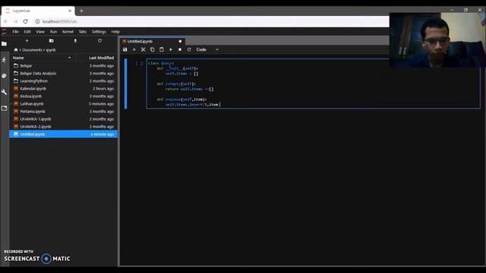Open the Running Terminals and Kernels sidebar
Screen dimensions: 486x273
click(x=4, y=60)
